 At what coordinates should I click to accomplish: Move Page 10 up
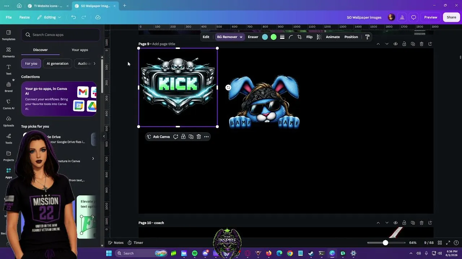(378, 223)
